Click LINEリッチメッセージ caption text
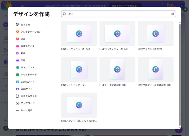The image size is (189, 136). pos(73,85)
